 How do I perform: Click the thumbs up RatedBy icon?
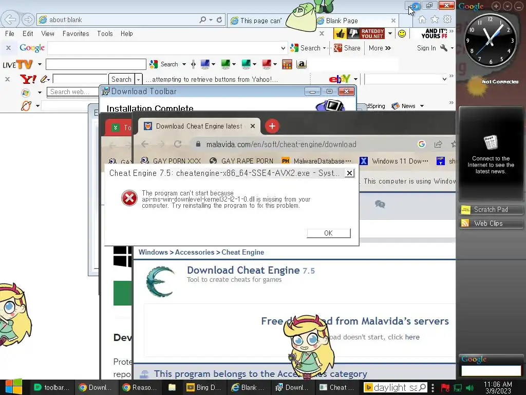coord(340,33)
